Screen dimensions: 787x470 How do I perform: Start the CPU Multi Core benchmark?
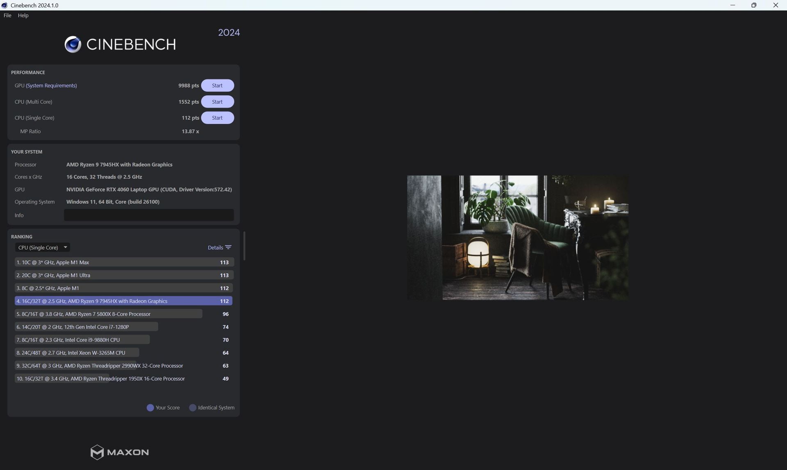click(217, 102)
